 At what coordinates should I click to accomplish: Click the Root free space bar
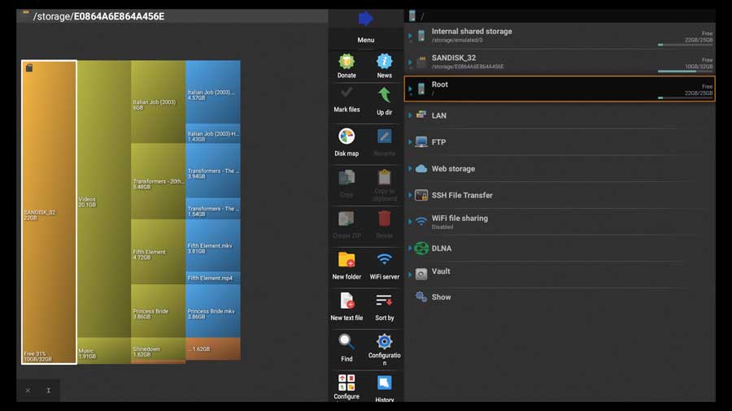pos(685,97)
